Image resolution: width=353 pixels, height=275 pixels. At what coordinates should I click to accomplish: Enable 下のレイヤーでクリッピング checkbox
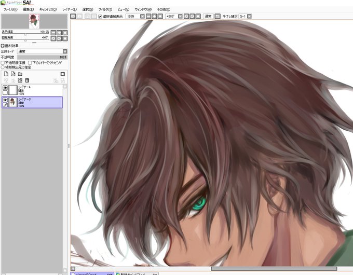click(x=30, y=63)
